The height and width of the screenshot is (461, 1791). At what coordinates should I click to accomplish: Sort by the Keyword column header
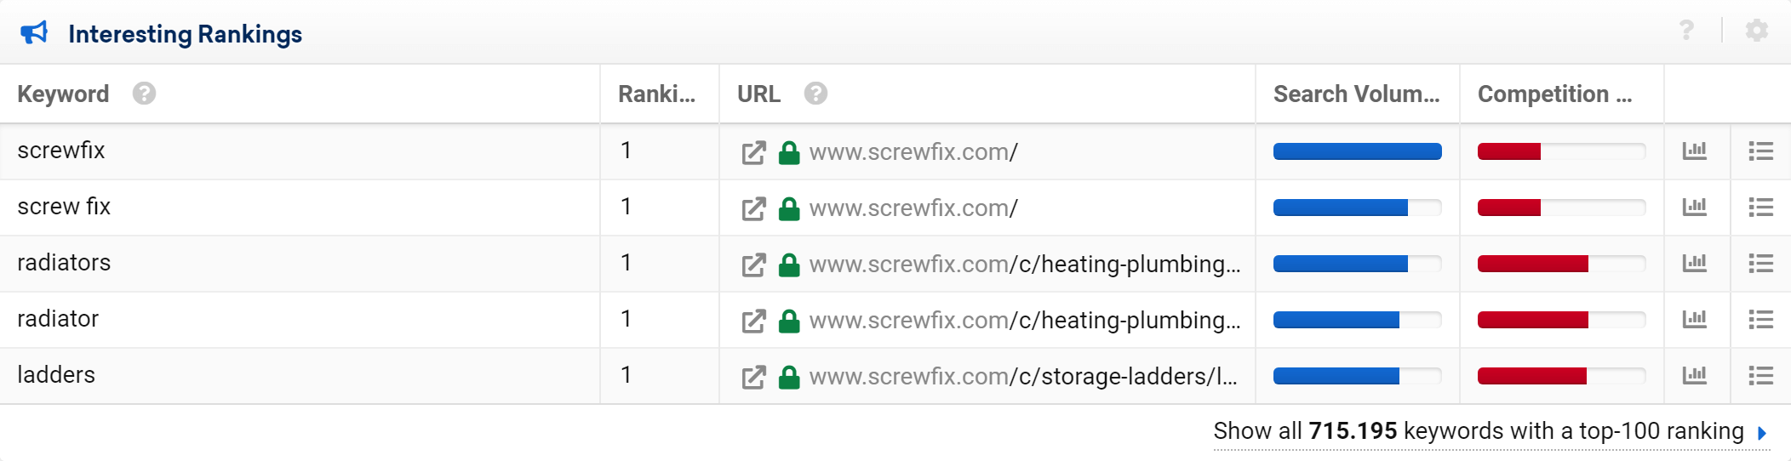[x=63, y=94]
